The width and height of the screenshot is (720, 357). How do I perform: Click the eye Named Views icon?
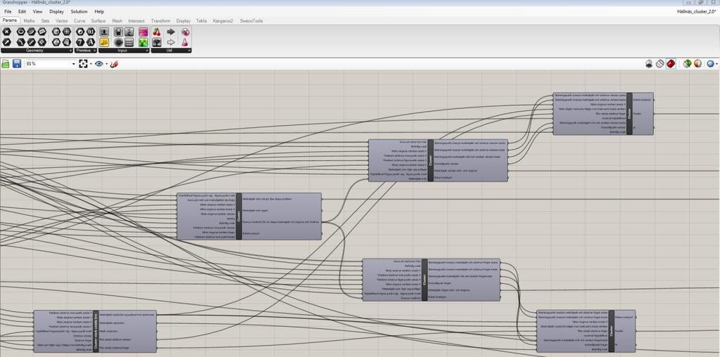point(99,64)
